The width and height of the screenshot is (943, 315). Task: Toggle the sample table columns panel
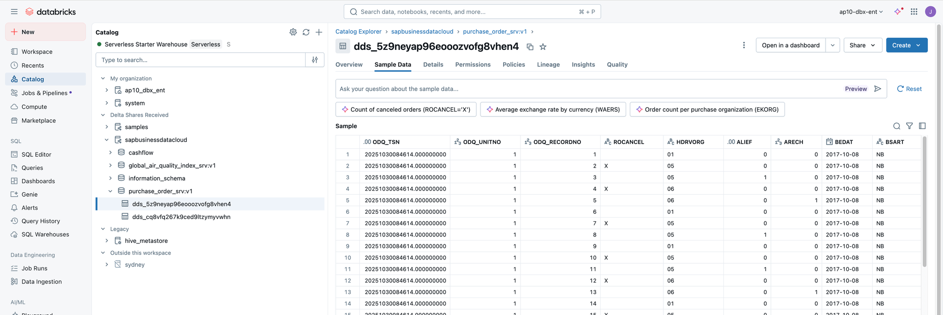(x=922, y=126)
